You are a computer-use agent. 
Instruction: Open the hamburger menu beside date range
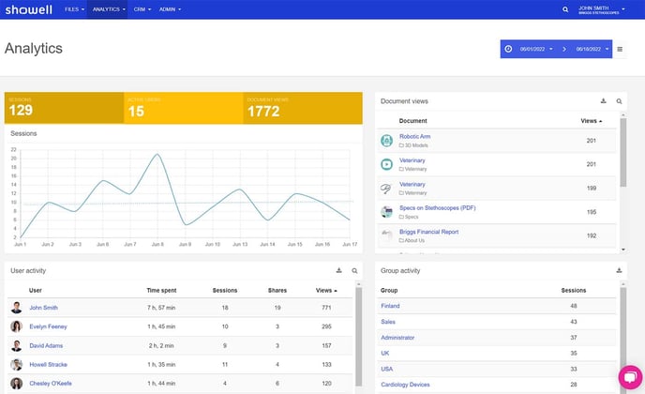coord(620,49)
